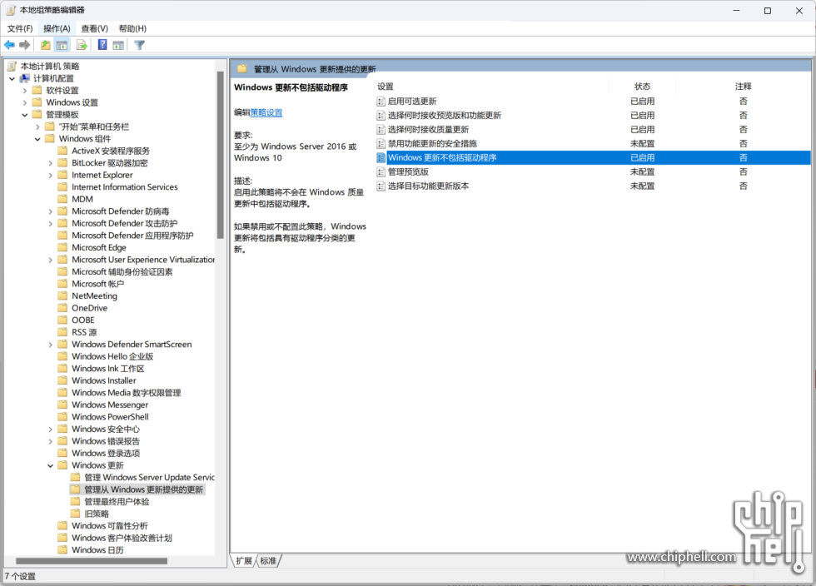
Task: Click policy icon beside 启用可选更新
Action: 381,102
